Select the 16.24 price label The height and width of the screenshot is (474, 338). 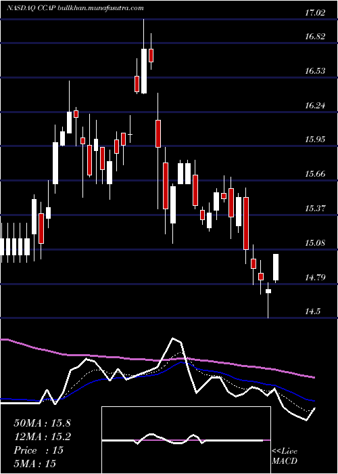pos(315,106)
